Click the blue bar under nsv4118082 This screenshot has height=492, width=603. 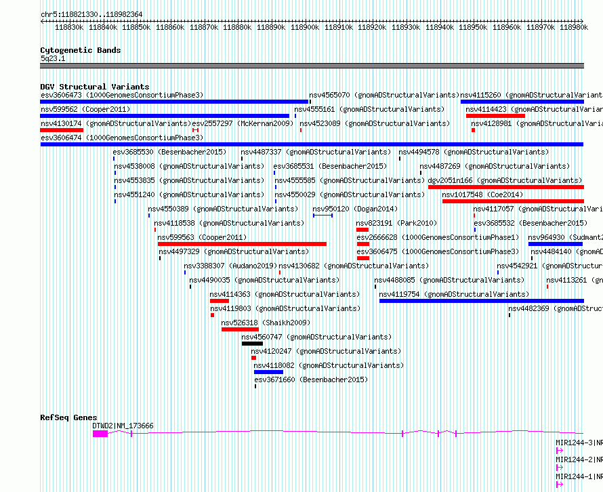268,372
